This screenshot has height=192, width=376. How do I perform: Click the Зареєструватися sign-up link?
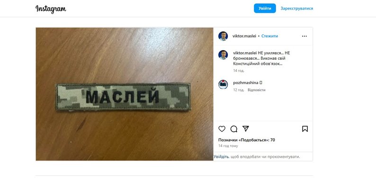click(x=296, y=9)
